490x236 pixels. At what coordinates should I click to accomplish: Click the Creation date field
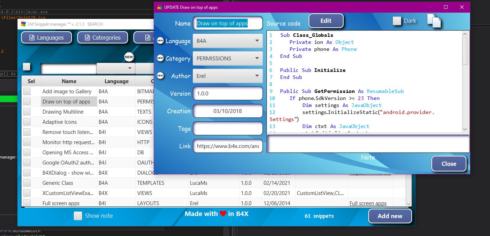pyautogui.click(x=227, y=111)
